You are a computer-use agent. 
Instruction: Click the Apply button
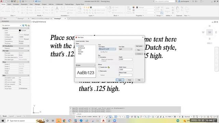(x=120, y=80)
